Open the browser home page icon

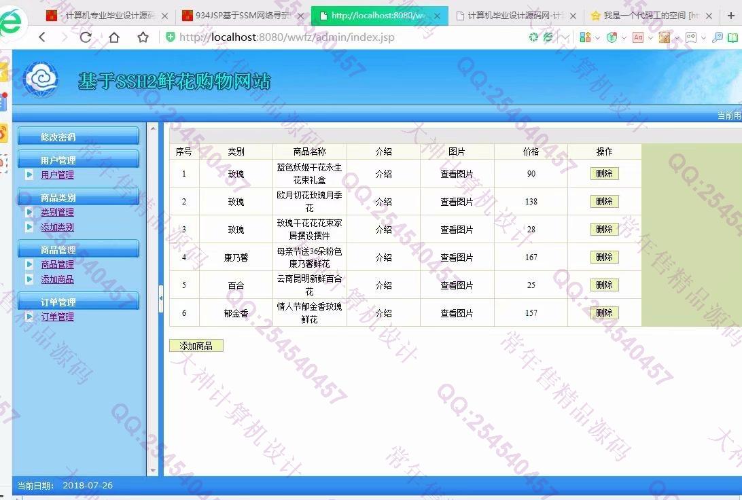[114, 37]
